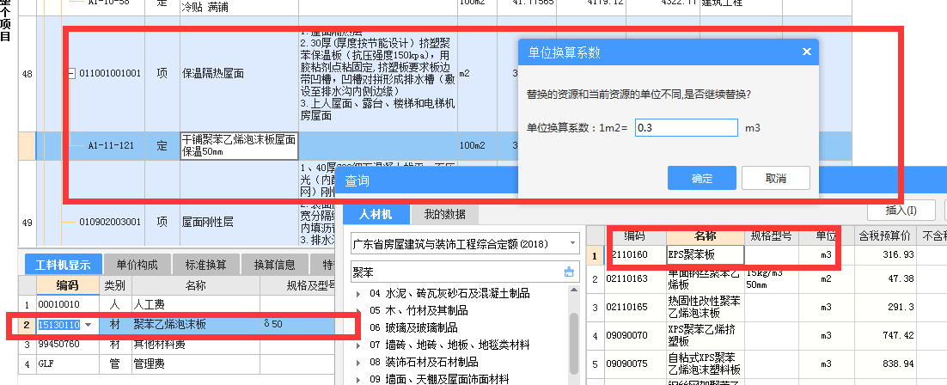Click the 干铺聚苯乙烯泡沫板屋面保温50mm name cell
947x385 pixels.
(239, 145)
